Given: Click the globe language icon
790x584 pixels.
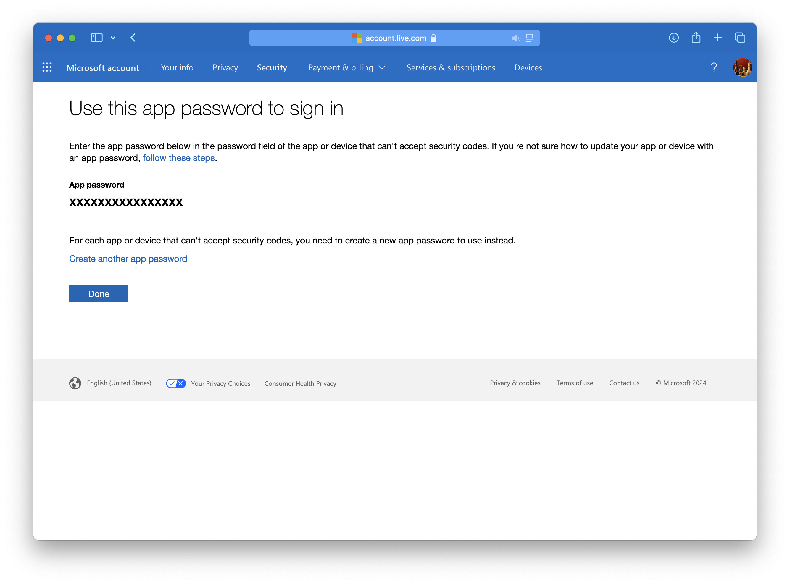Looking at the screenshot, I should [75, 383].
